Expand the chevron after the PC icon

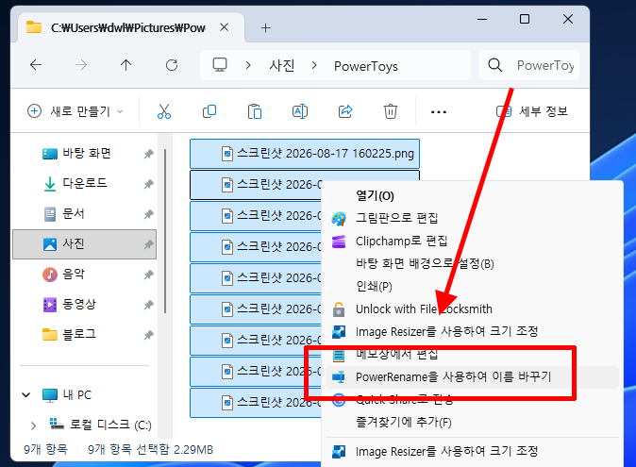click(x=248, y=65)
